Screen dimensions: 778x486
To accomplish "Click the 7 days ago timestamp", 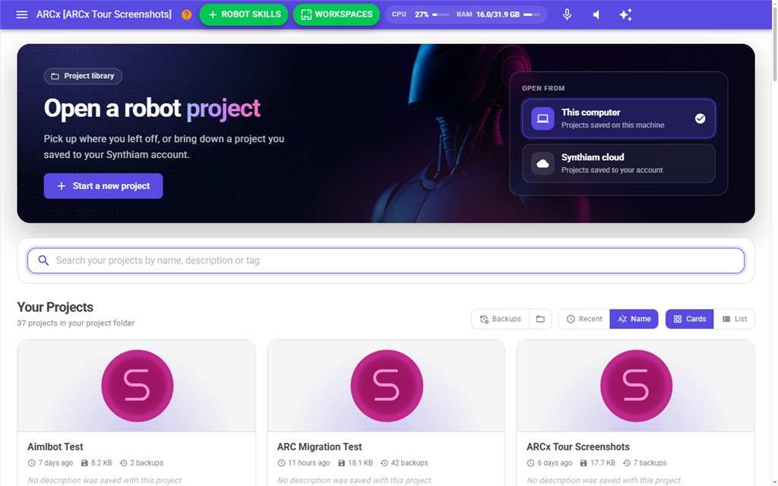I will click(x=50, y=462).
